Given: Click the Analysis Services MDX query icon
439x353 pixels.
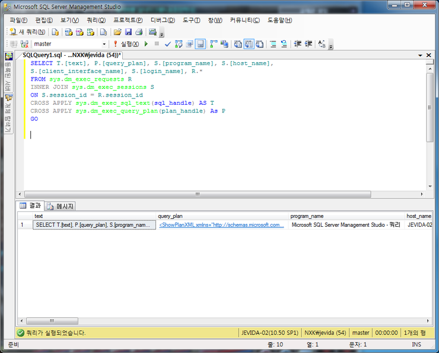Looking at the screenshot, I should pyautogui.click(x=69, y=32).
